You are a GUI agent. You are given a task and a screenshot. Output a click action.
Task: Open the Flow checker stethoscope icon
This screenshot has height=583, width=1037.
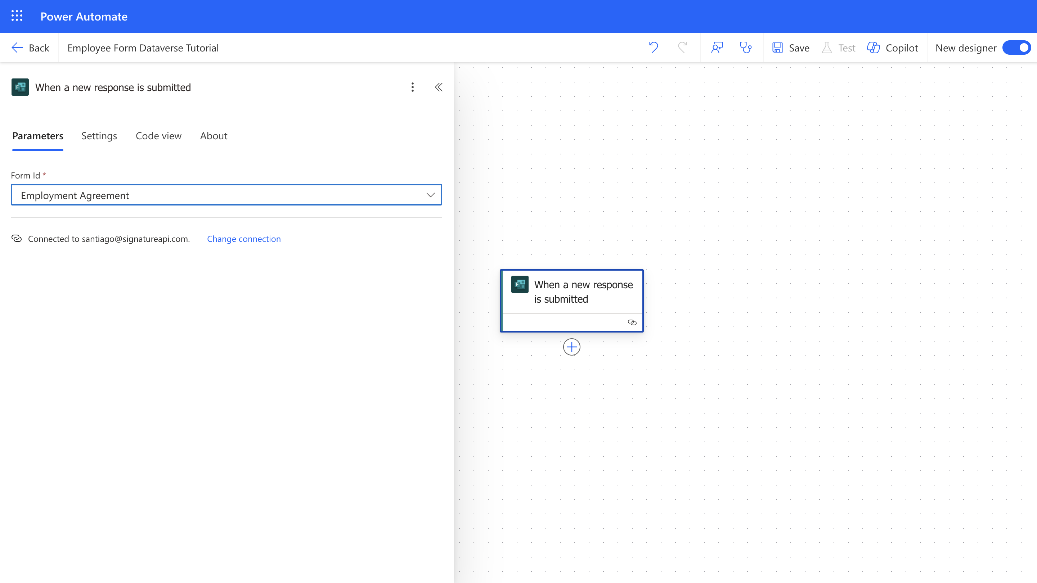tap(746, 48)
